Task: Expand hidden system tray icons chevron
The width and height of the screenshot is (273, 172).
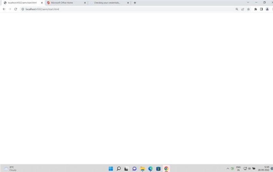Action: pos(228,169)
